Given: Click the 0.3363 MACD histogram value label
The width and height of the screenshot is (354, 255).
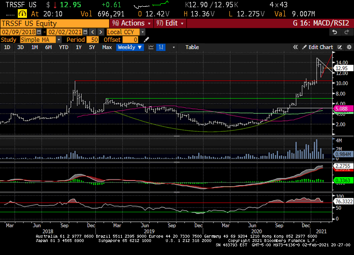Looking at the screenshot, I should [343, 180].
